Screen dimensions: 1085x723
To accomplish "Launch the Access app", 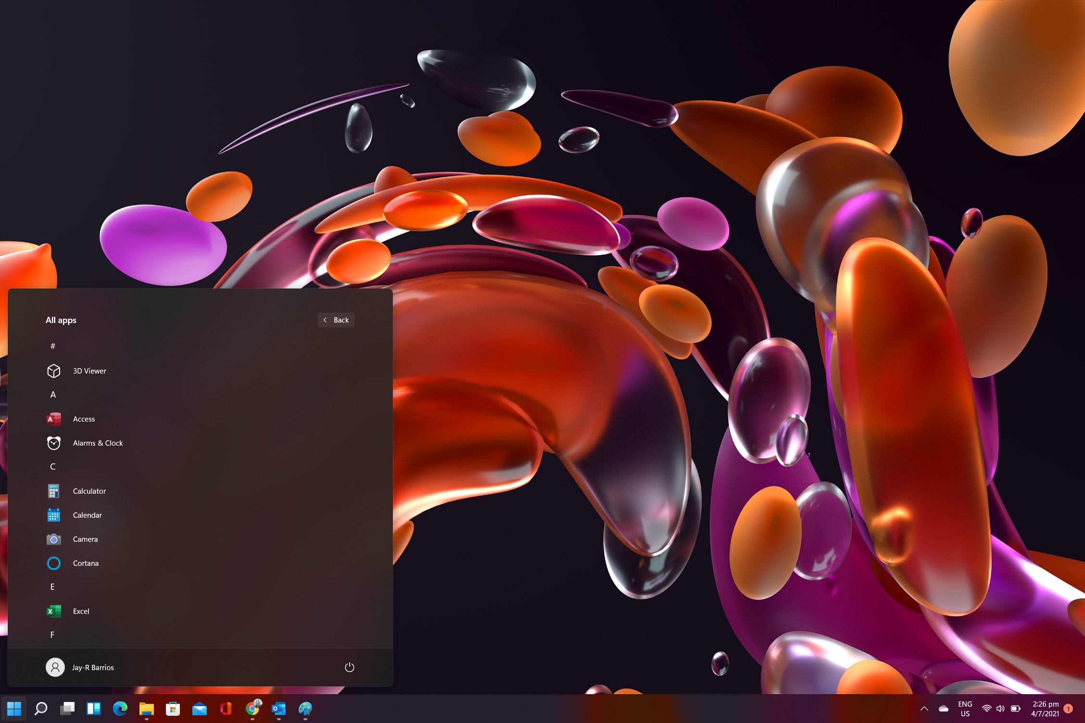I will 84,419.
